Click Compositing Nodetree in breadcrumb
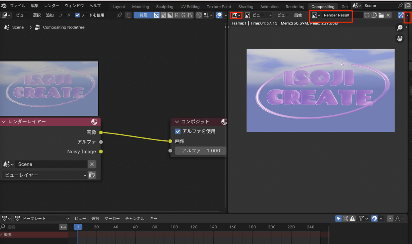 click(64, 27)
